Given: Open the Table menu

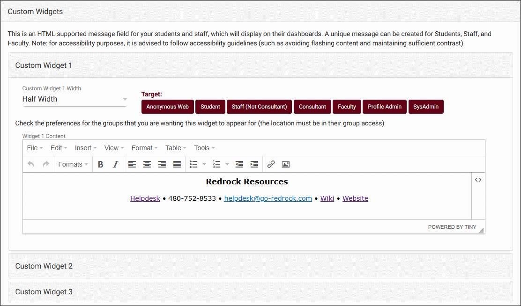Looking at the screenshot, I should (x=176, y=148).
